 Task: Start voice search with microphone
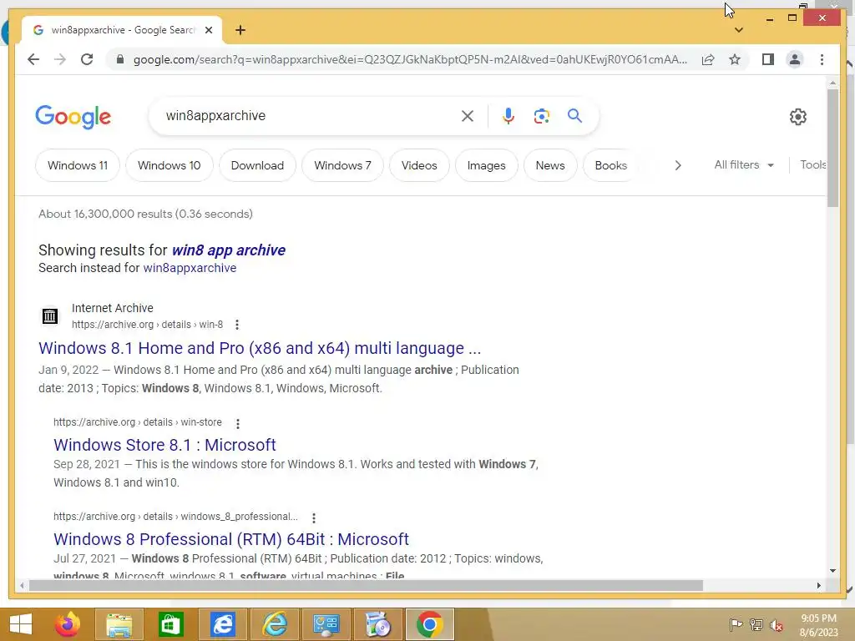pyautogui.click(x=508, y=115)
